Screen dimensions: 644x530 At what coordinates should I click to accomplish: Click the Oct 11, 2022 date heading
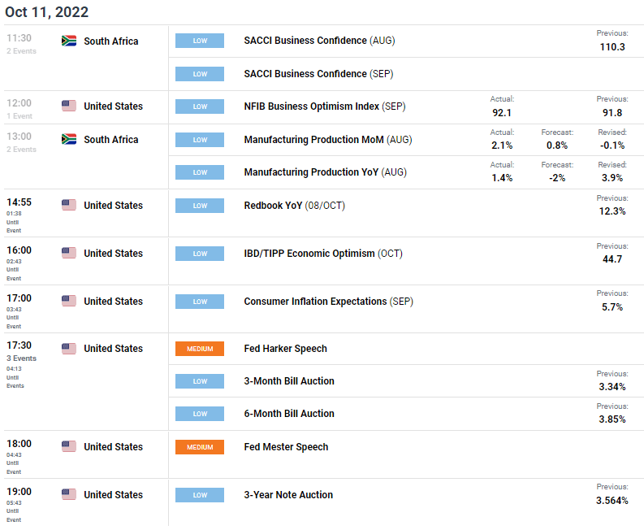coord(46,12)
